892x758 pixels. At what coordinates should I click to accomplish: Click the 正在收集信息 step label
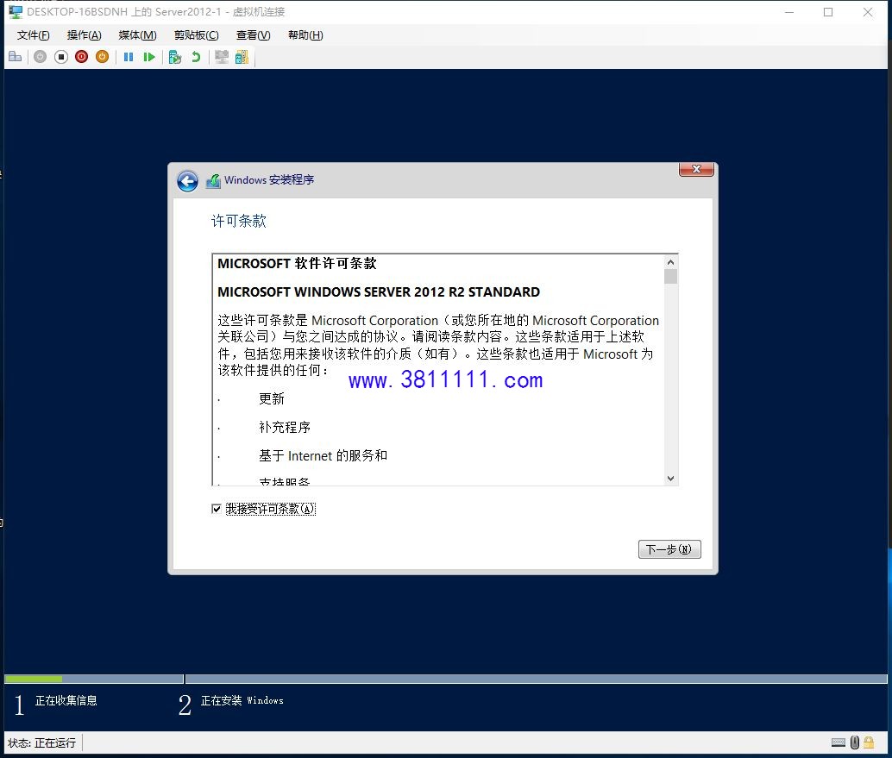point(66,700)
